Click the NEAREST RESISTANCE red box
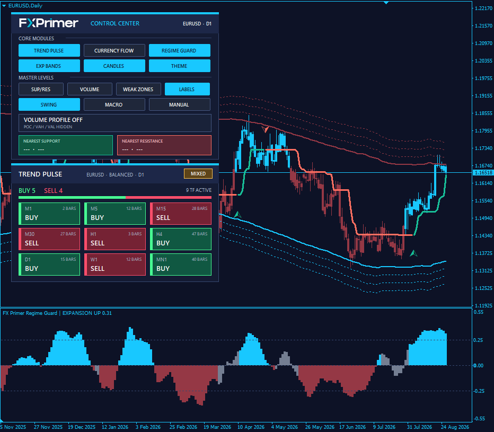This screenshot has width=494, height=432. 164,145
